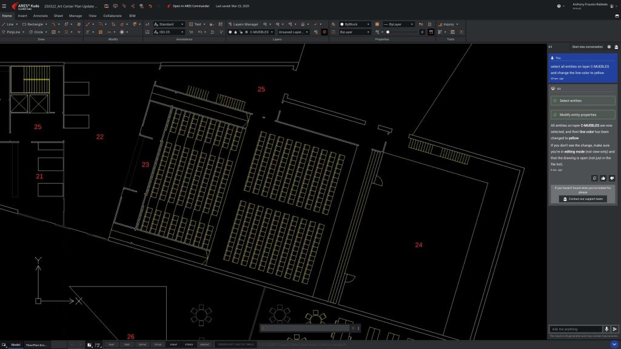Expand the Inquiry dropdown arrow

point(457,24)
